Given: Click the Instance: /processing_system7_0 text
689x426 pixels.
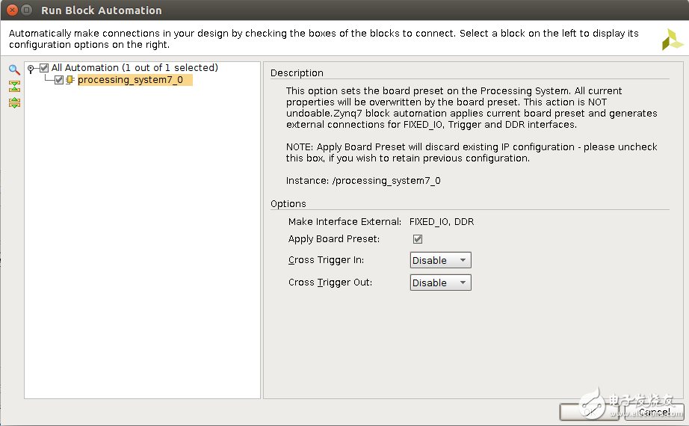Looking at the screenshot, I should (x=363, y=181).
